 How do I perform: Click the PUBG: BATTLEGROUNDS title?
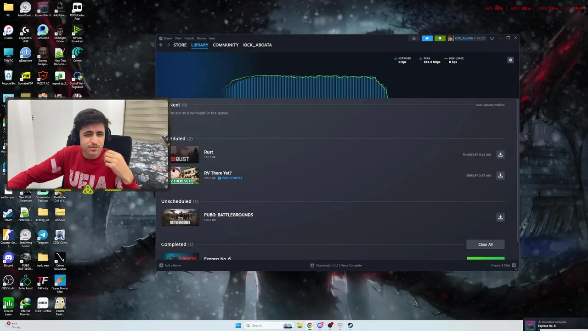click(x=228, y=215)
